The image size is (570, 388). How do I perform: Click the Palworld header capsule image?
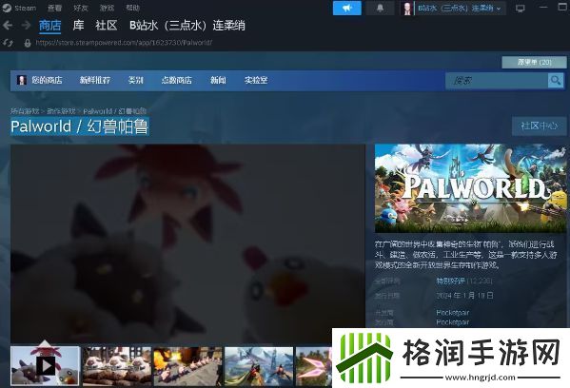[x=471, y=188]
